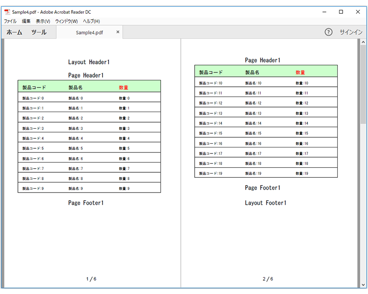
Task: Select the Sample4.pdf document tab
Action: [89, 33]
